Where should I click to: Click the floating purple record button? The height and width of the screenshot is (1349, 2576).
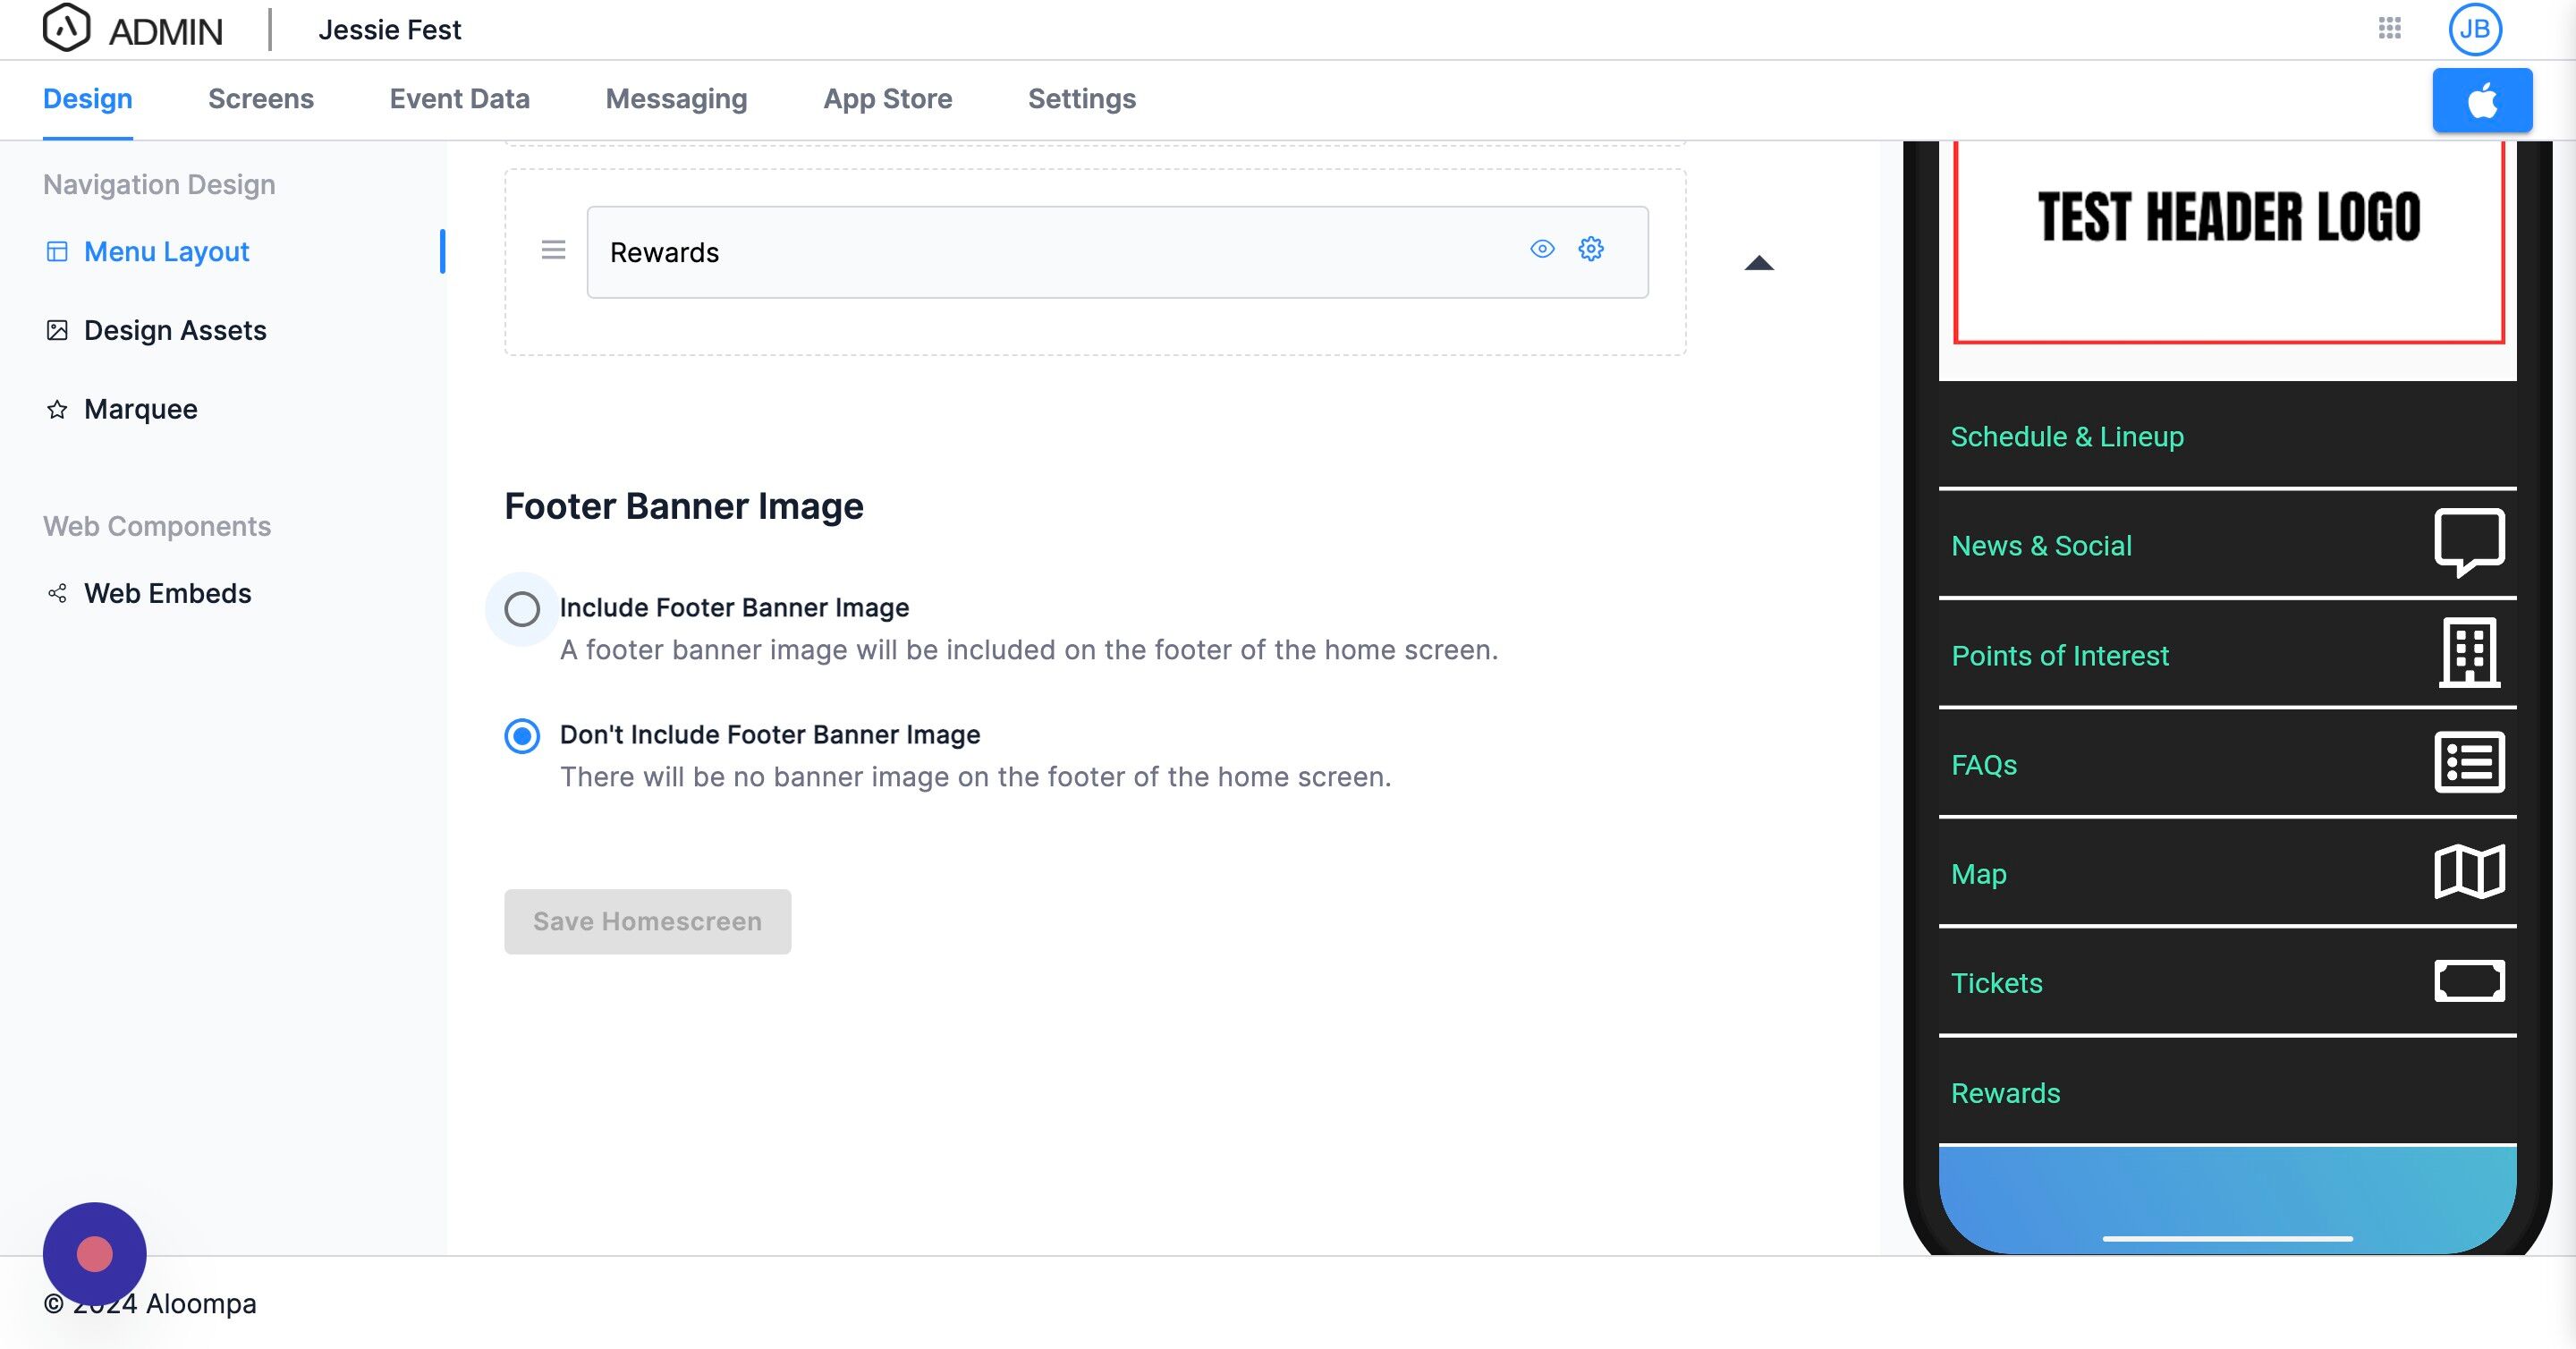click(x=95, y=1253)
